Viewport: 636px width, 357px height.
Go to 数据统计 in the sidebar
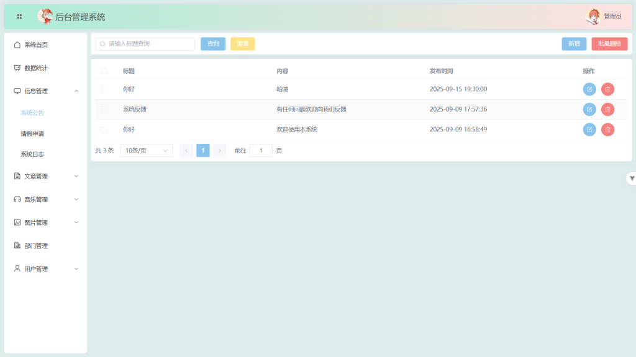pyautogui.click(x=36, y=68)
